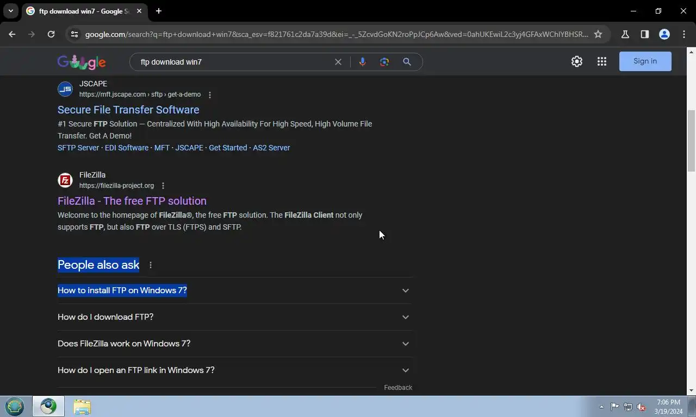Open JSCAPE result options three-dot menu

coord(210,95)
